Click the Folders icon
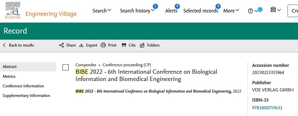298x116 pixels. tap(142, 45)
